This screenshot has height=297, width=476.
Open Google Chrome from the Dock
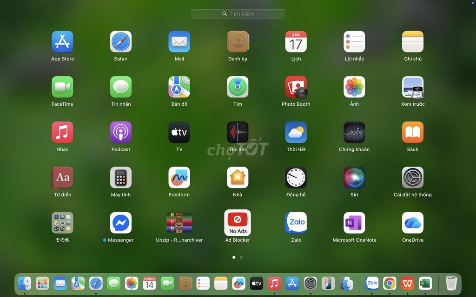coord(390,284)
